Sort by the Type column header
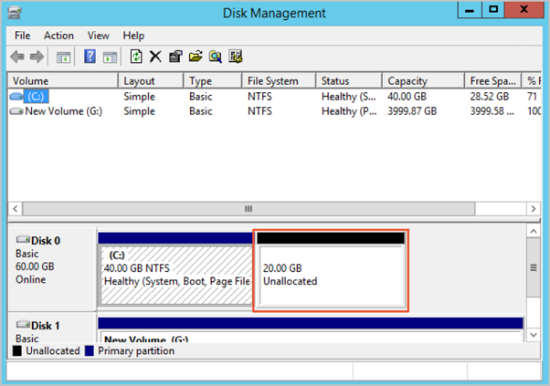 [213, 81]
